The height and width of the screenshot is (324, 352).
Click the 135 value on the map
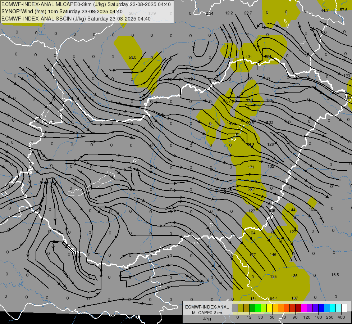[x=273, y=276]
